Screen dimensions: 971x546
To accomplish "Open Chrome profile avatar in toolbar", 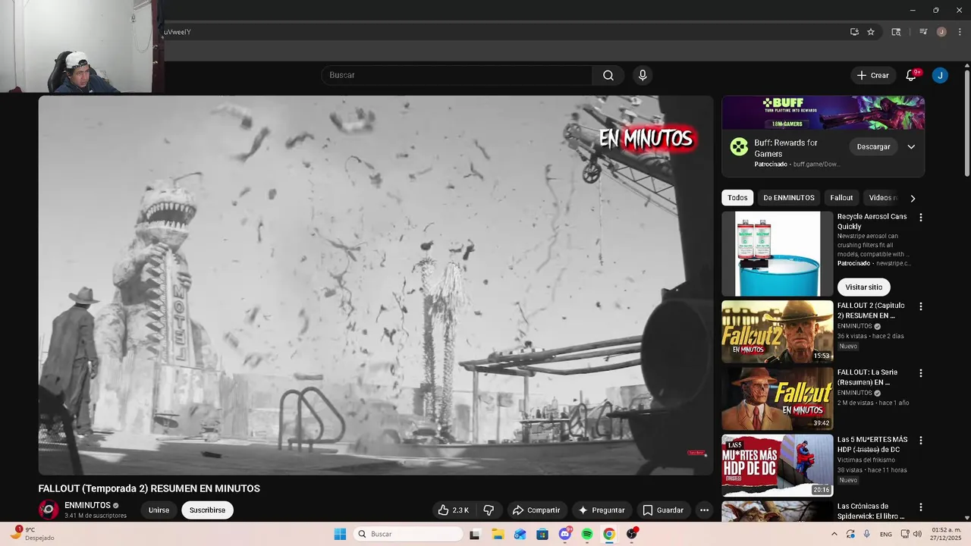I will pos(941,32).
